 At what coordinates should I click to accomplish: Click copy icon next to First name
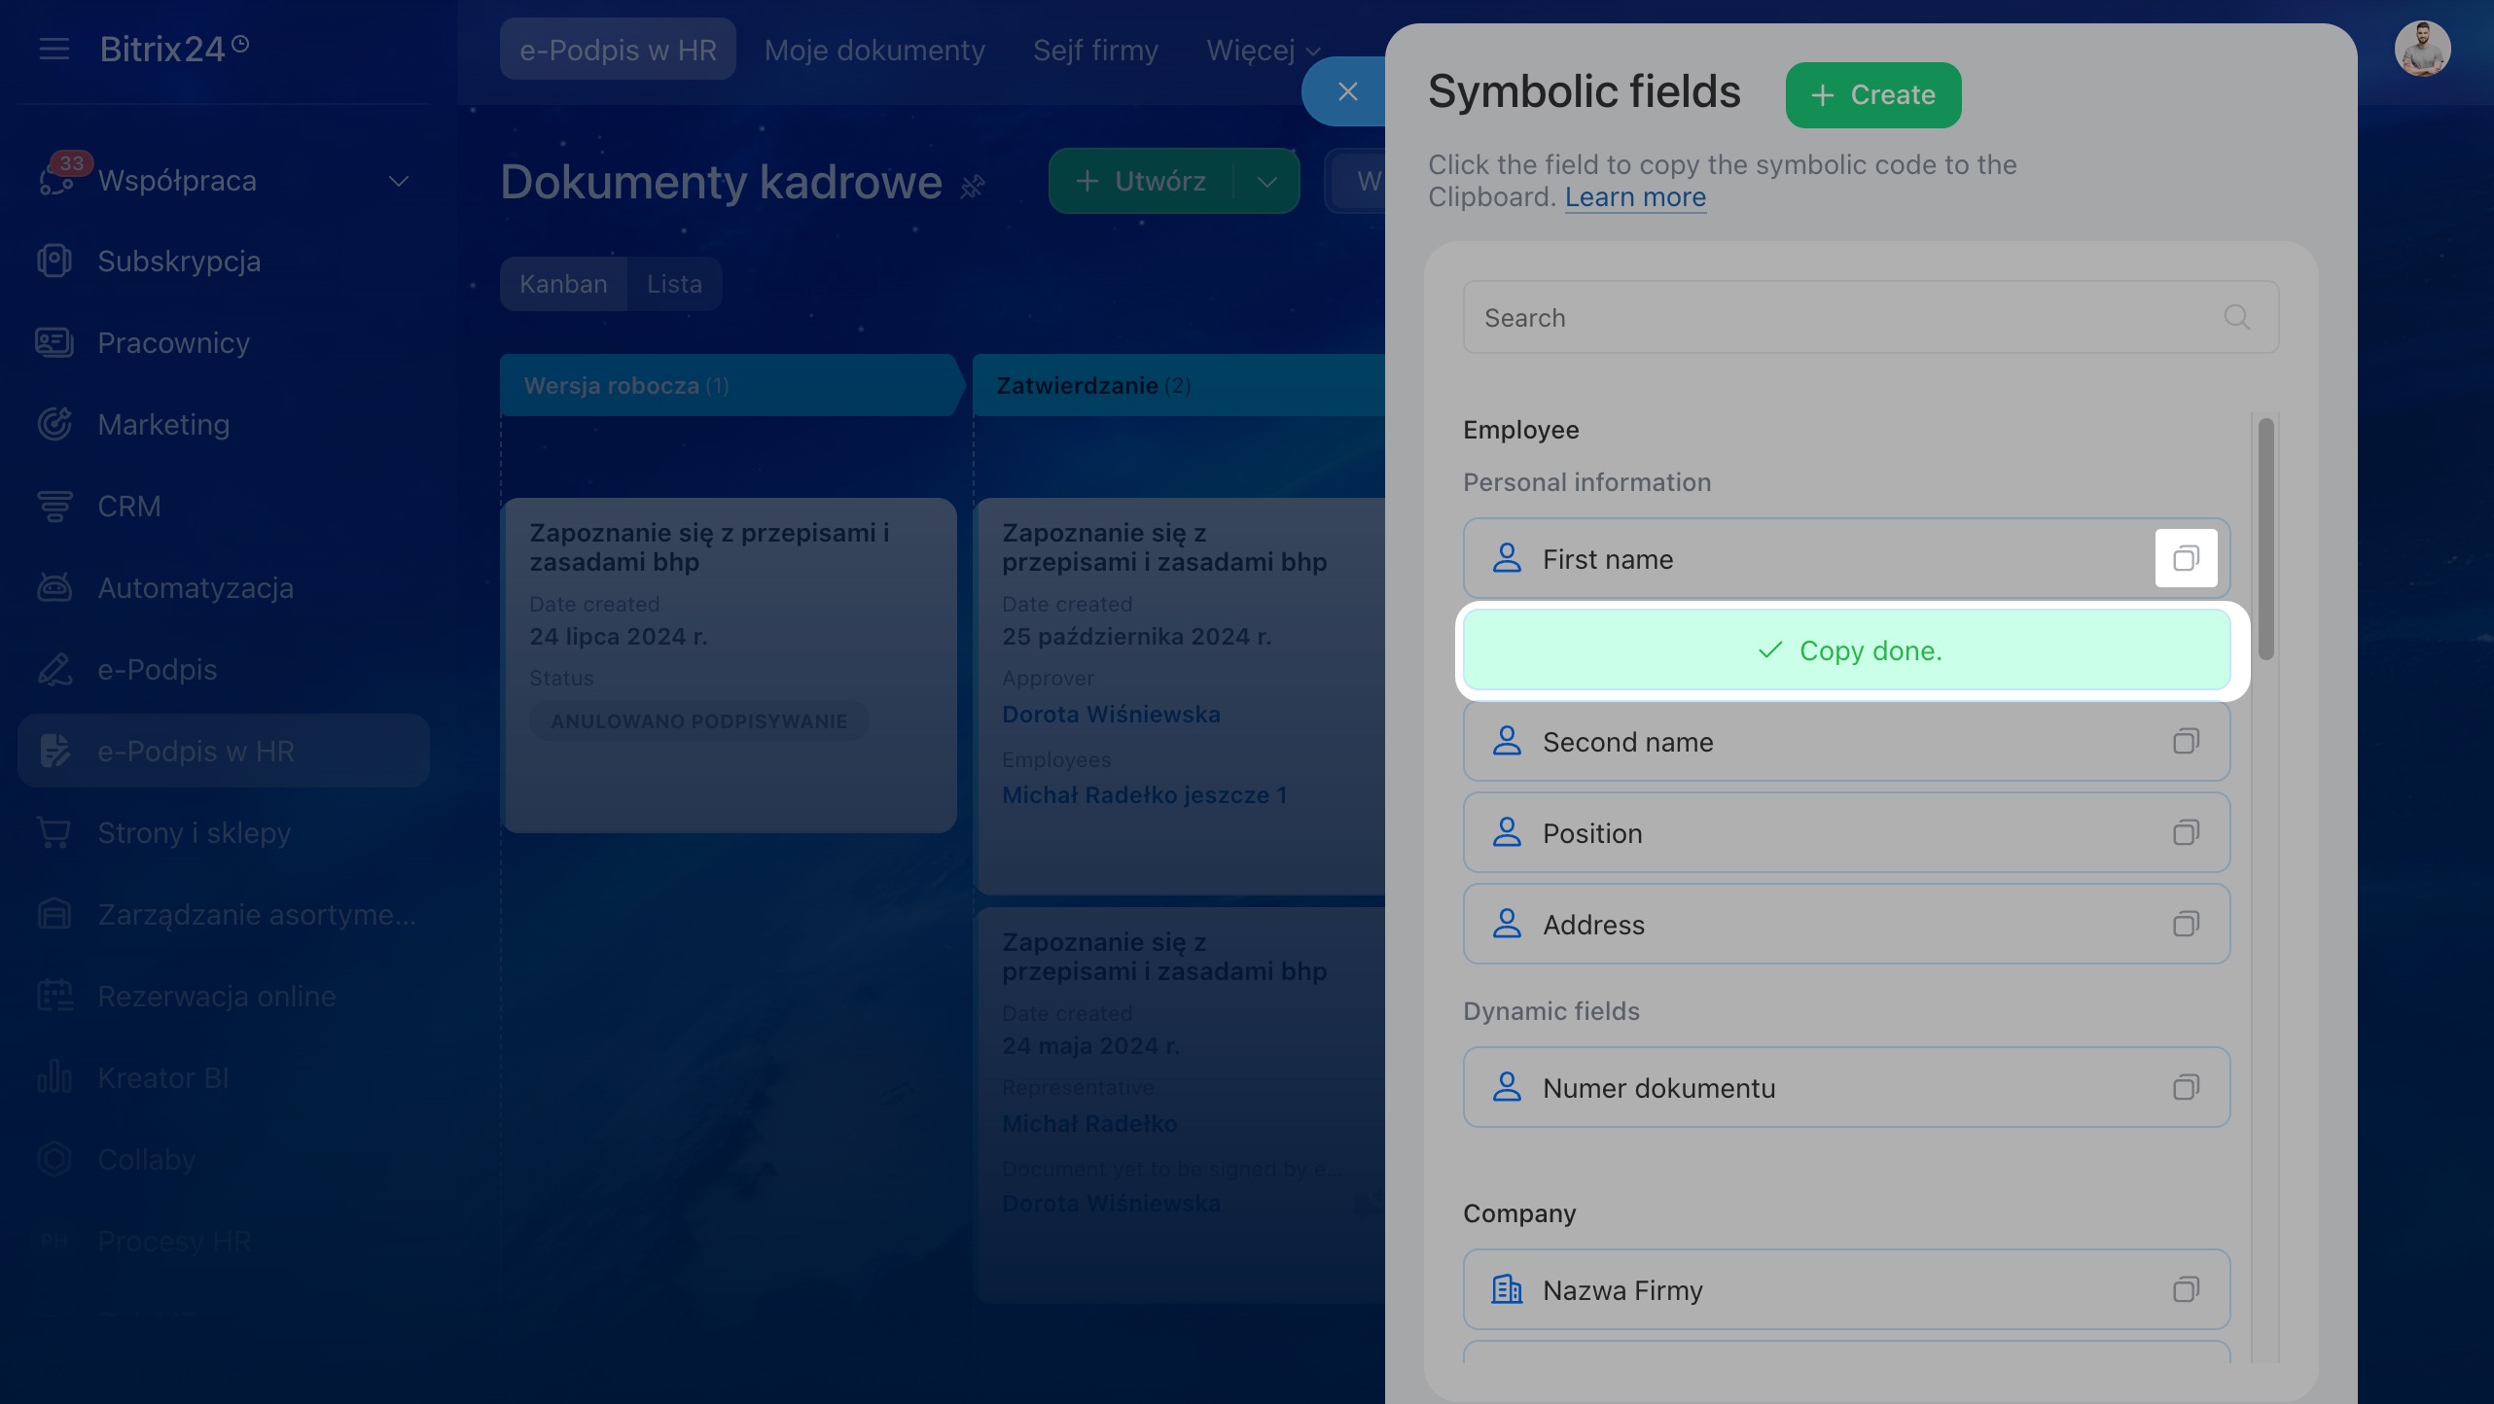point(2186,558)
